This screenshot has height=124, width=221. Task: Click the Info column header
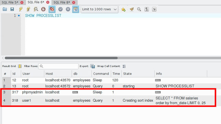(x=181, y=74)
